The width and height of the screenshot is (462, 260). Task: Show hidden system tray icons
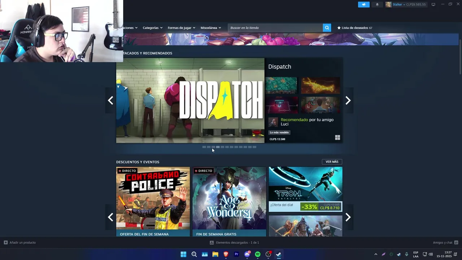click(376, 254)
